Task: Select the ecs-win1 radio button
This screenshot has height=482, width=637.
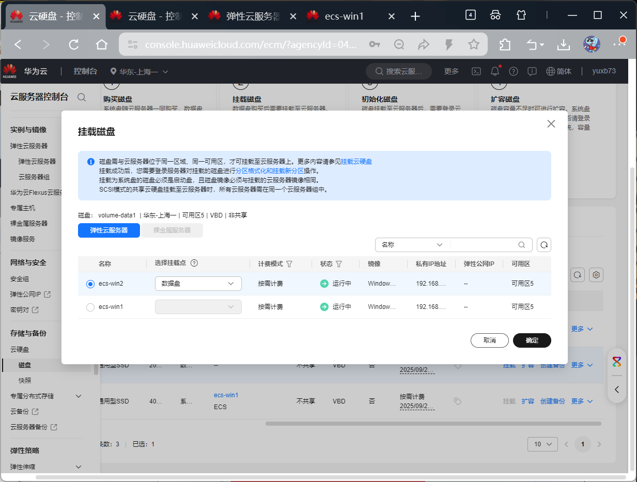Action: pyautogui.click(x=90, y=307)
